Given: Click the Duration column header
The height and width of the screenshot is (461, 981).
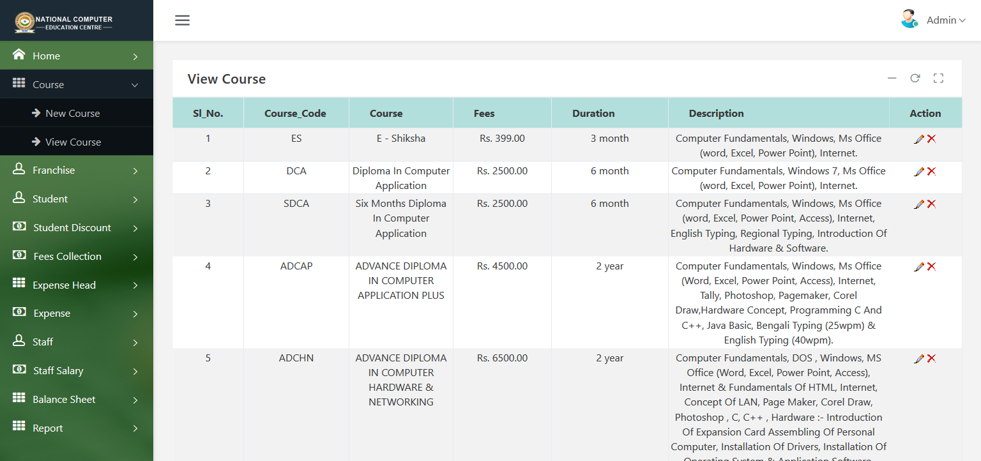Looking at the screenshot, I should 609,113.
